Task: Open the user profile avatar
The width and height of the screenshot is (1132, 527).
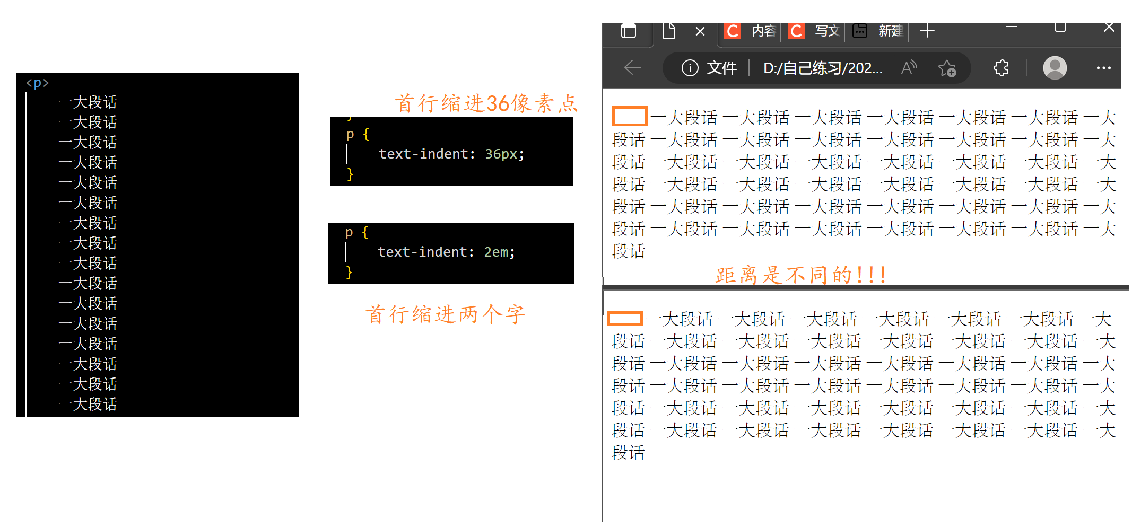Action: [x=1055, y=68]
